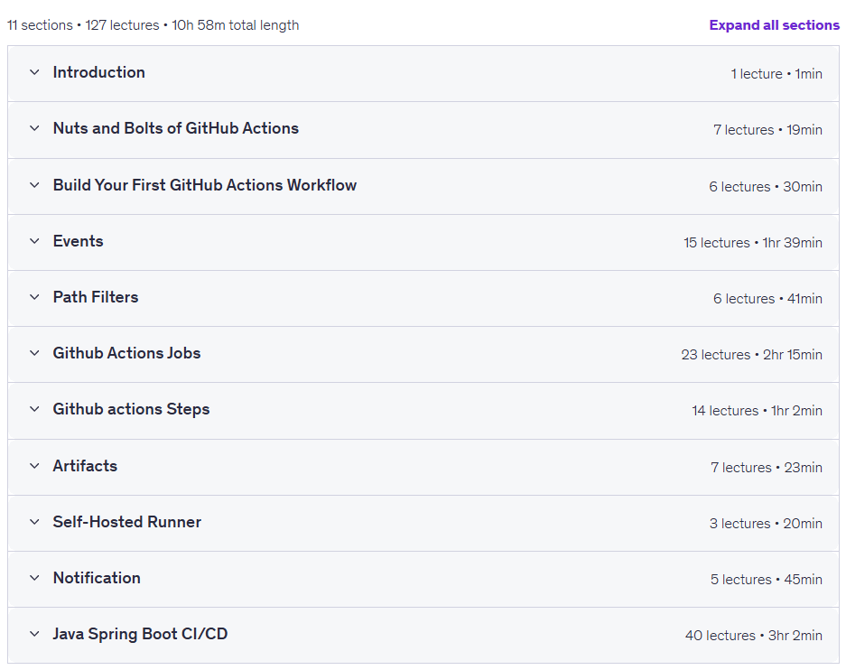Expand the Path Filters chevron arrow
The width and height of the screenshot is (846, 670).
[x=34, y=297]
